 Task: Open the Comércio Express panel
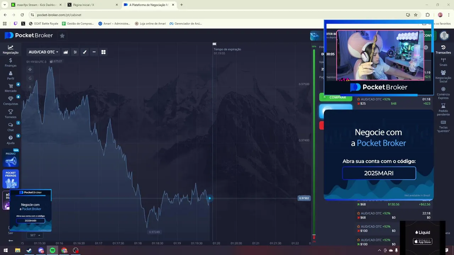tap(443, 93)
